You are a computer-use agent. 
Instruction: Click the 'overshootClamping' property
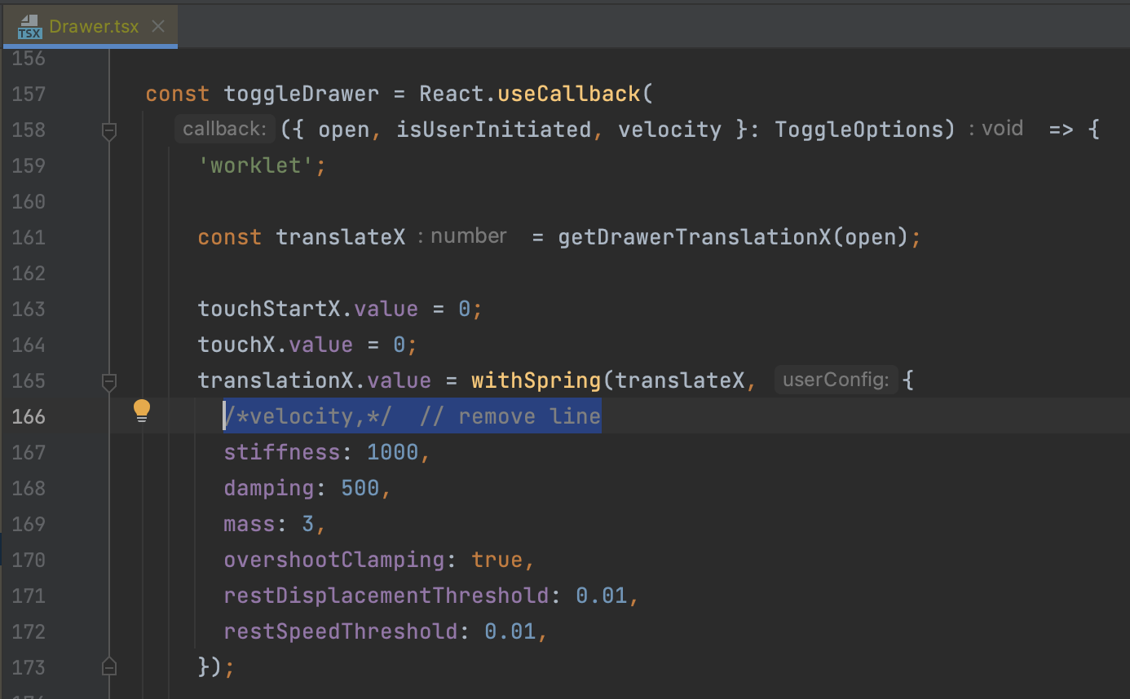click(x=334, y=560)
